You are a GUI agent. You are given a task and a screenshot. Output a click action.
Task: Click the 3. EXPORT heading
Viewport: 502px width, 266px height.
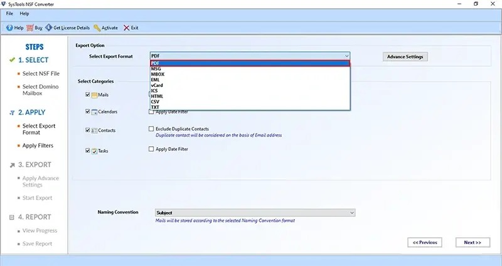click(x=35, y=165)
